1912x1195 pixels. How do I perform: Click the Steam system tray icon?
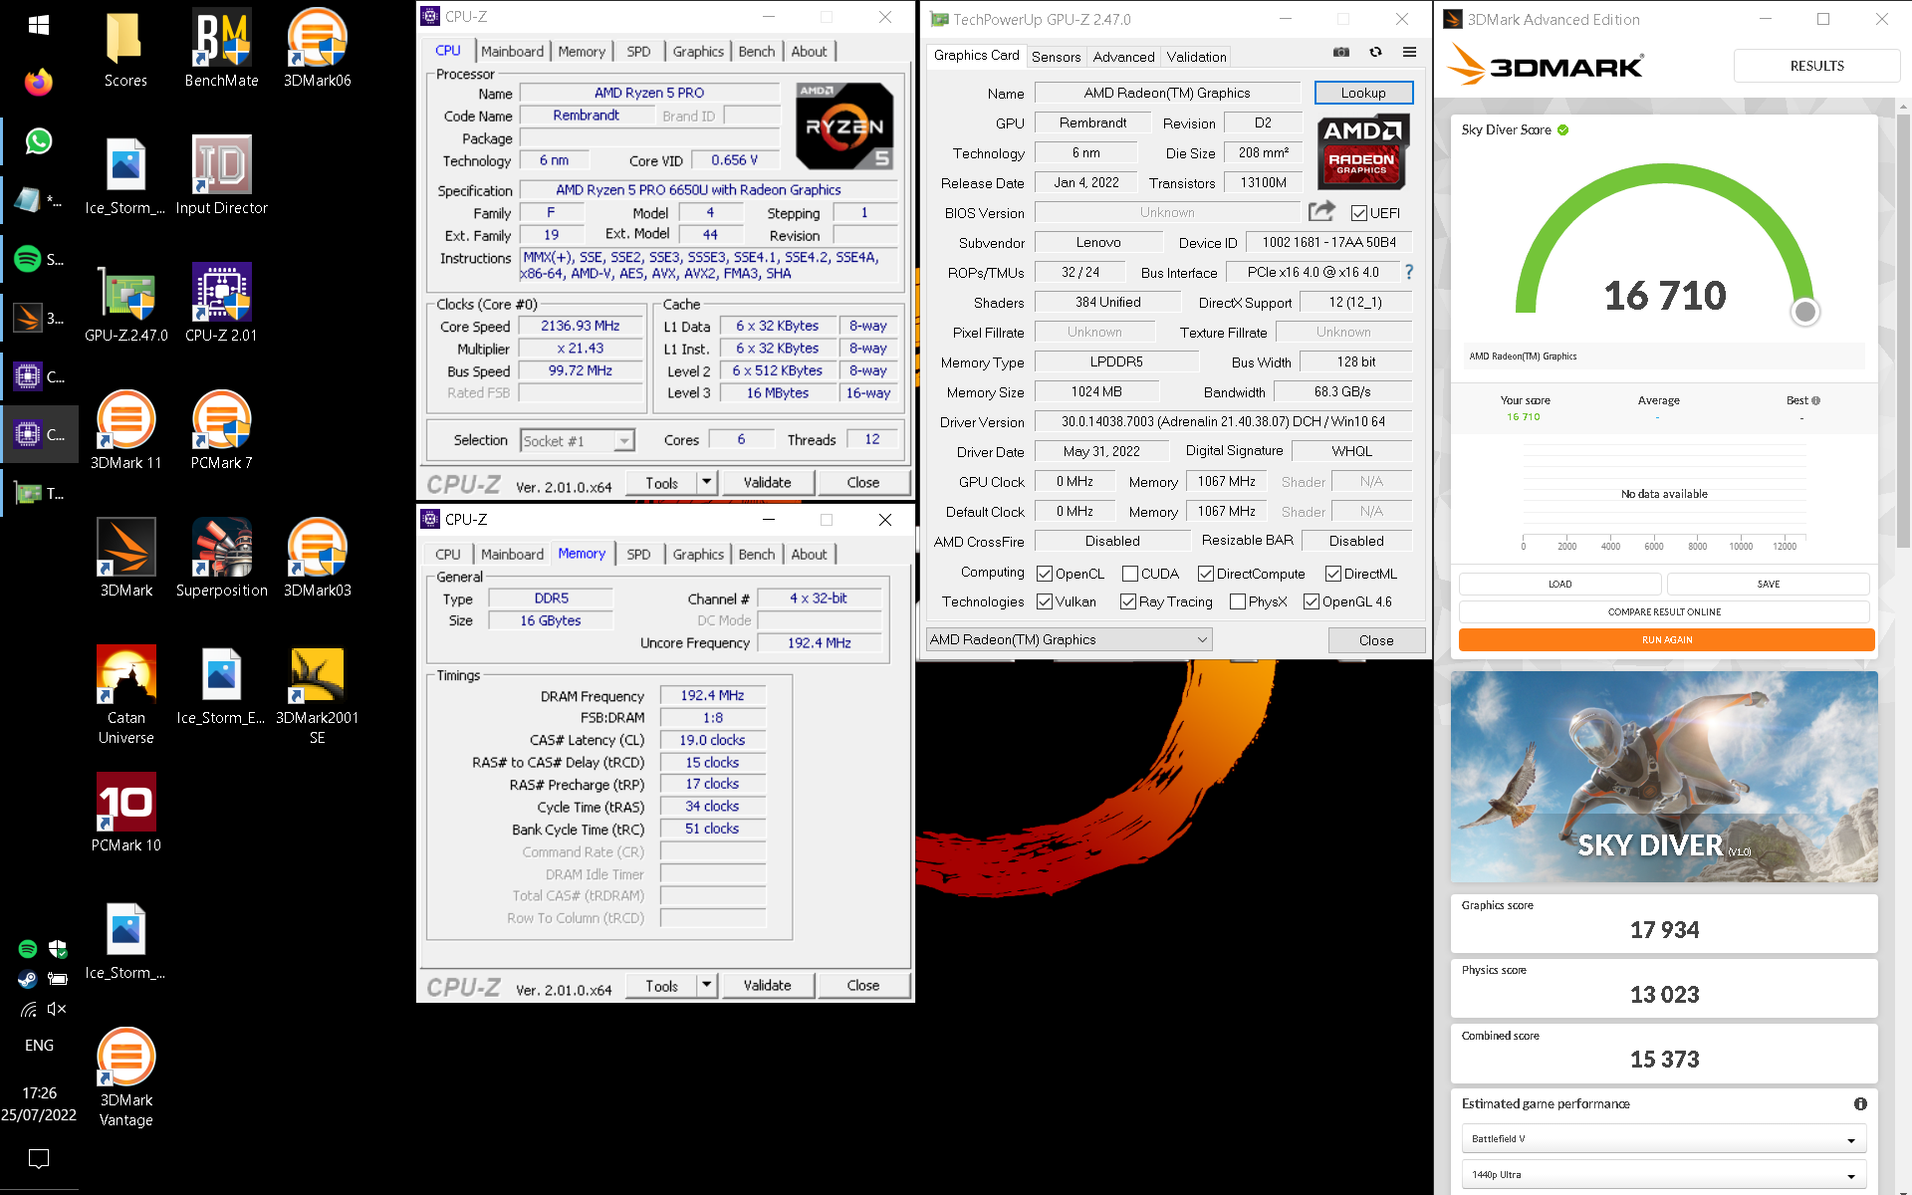click(x=28, y=979)
